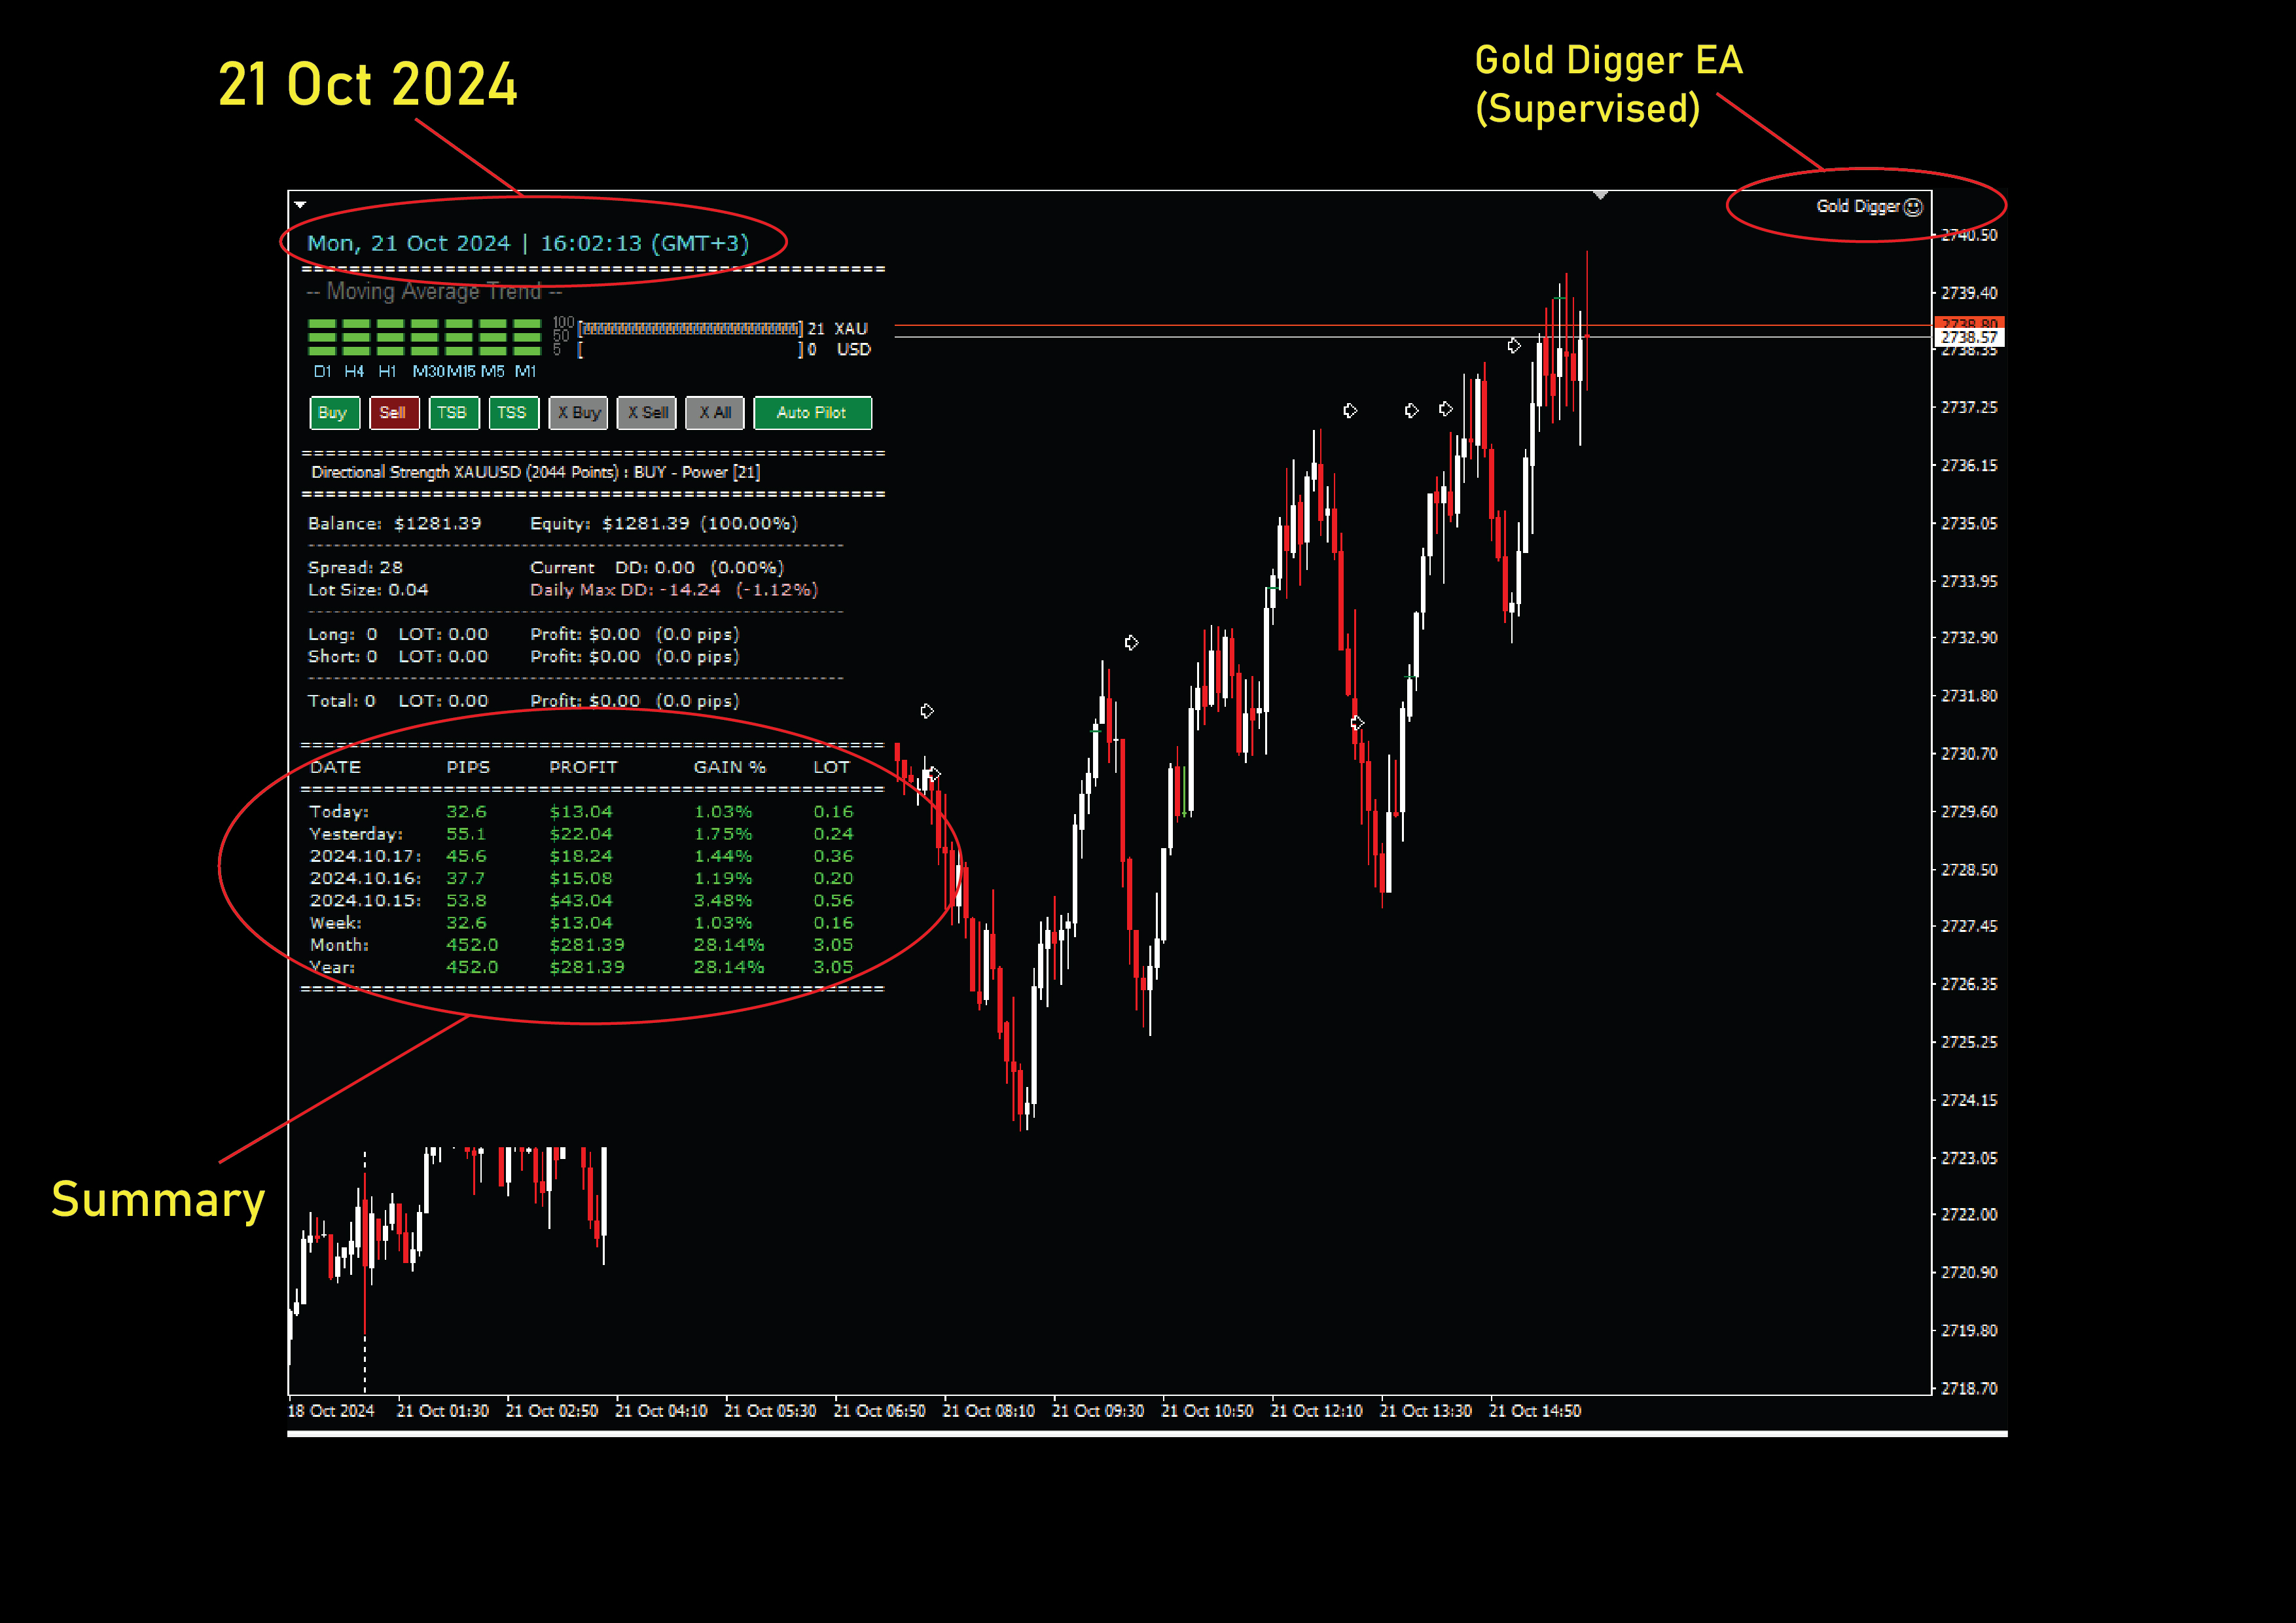This screenshot has height=1623, width=2296.
Task: Click the H4 timeframe label
Action: pyautogui.click(x=354, y=372)
